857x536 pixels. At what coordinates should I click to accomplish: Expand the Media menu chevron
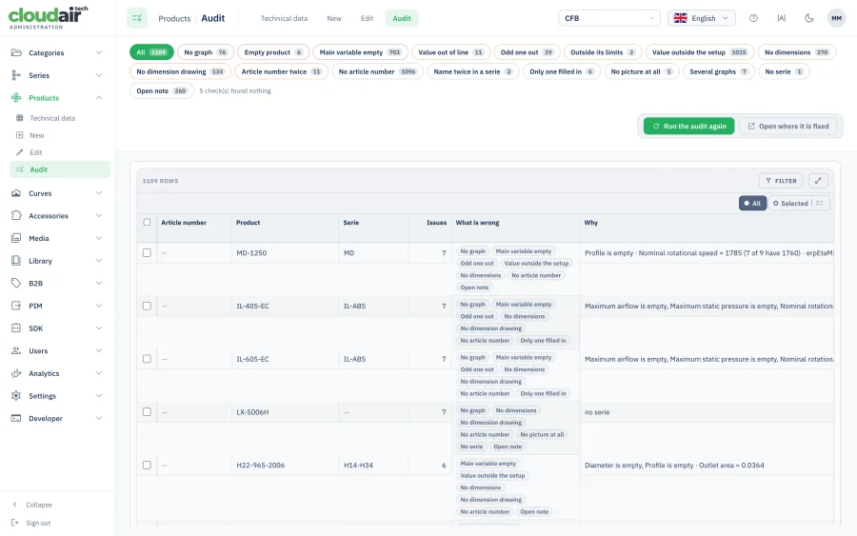99,238
